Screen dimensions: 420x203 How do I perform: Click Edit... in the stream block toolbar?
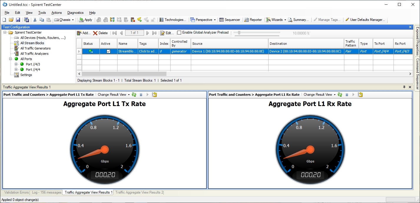click(167, 33)
